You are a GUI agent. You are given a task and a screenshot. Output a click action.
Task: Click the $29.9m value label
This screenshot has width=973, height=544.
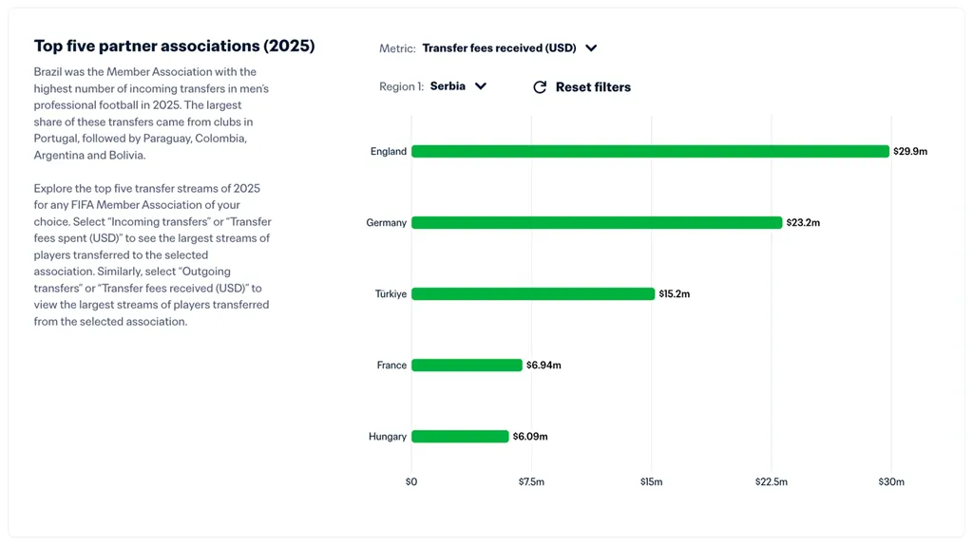[x=910, y=152]
